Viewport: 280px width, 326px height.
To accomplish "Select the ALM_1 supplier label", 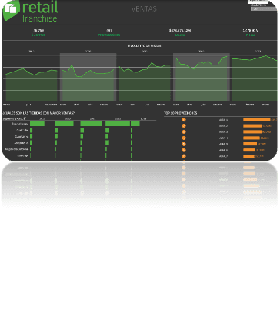I will 223,120.
